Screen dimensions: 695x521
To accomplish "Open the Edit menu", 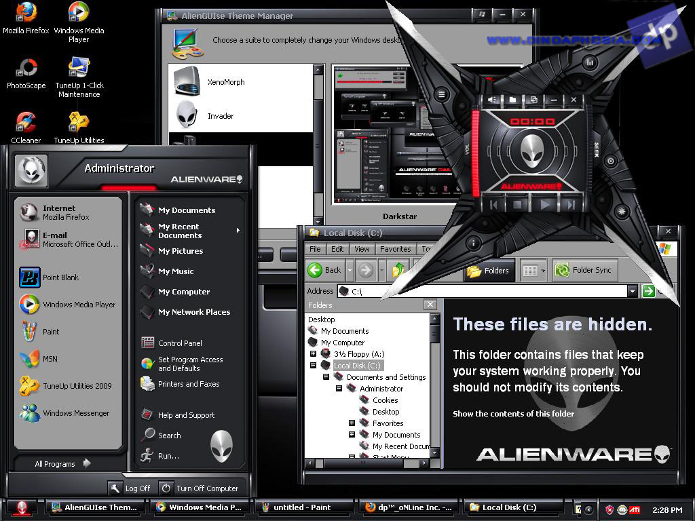I will (337, 249).
